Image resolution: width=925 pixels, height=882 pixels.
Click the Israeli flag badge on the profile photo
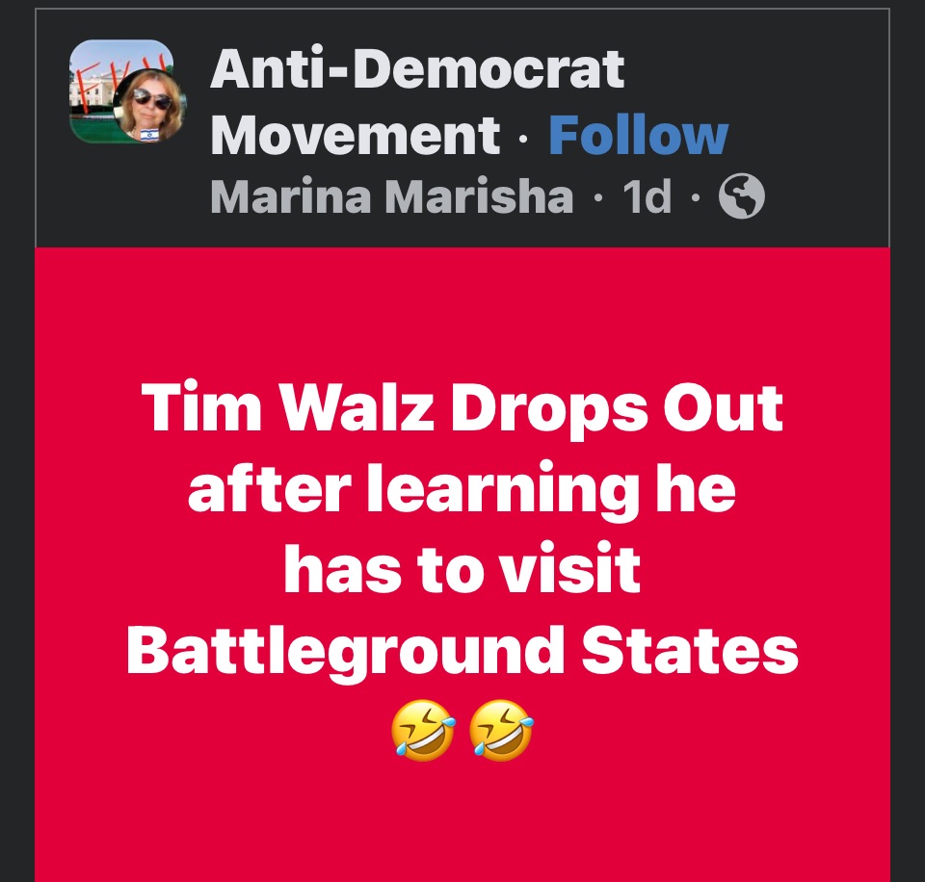pos(149,135)
